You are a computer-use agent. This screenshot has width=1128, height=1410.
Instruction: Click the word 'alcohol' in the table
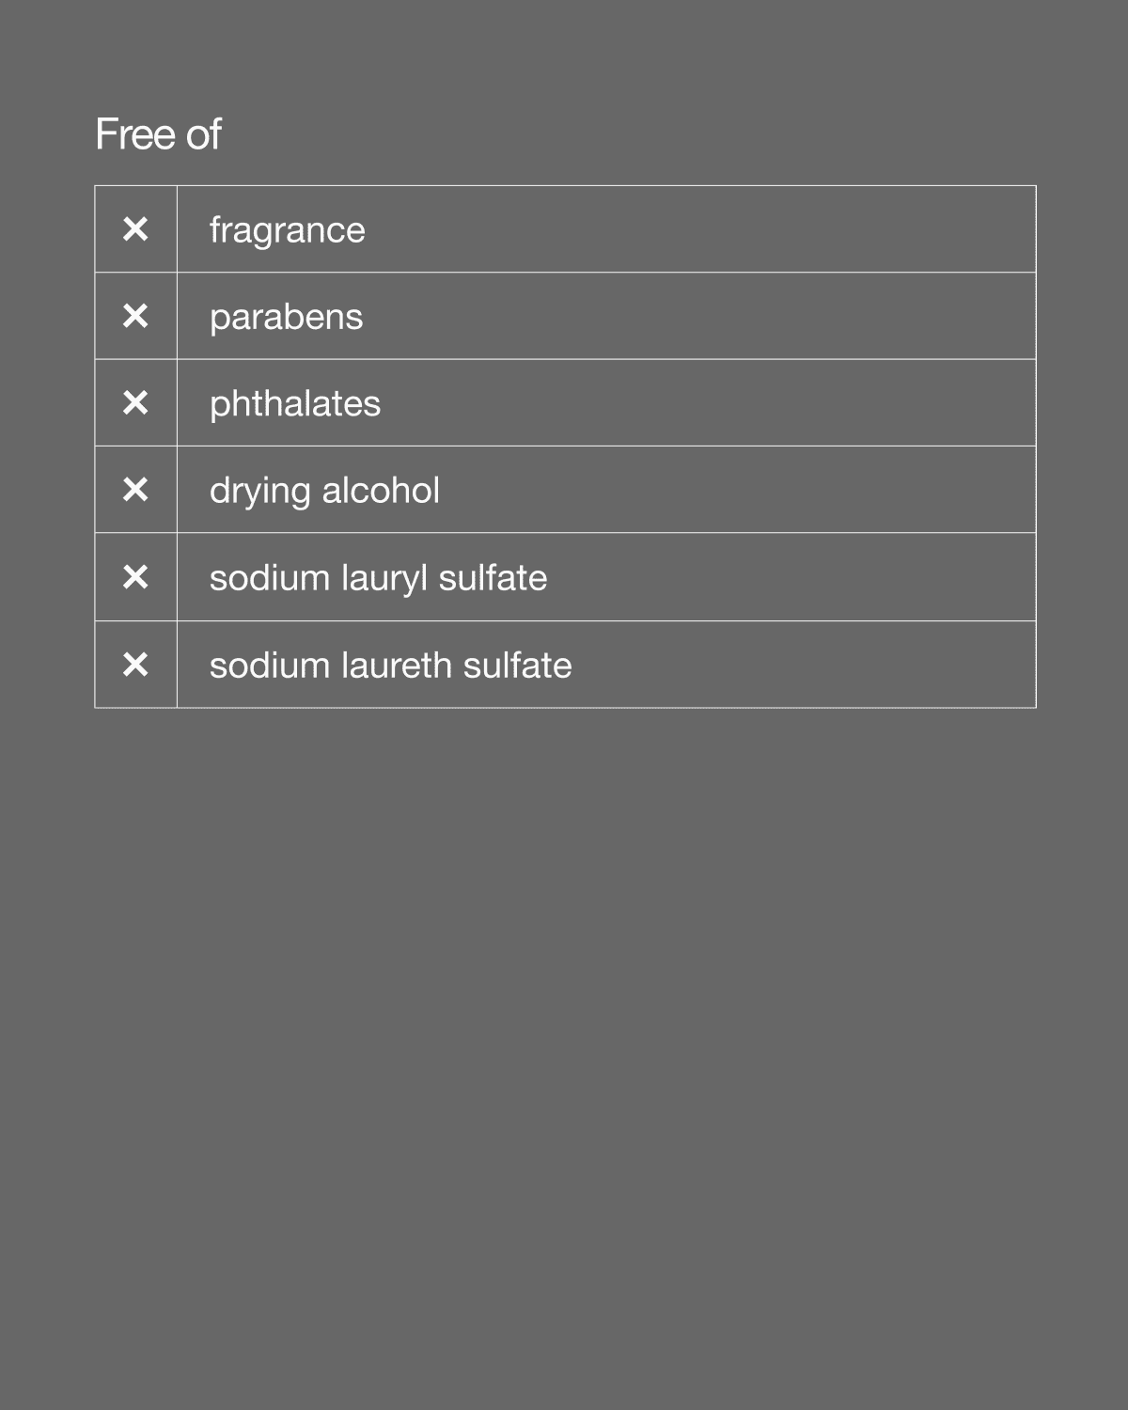[x=381, y=491]
